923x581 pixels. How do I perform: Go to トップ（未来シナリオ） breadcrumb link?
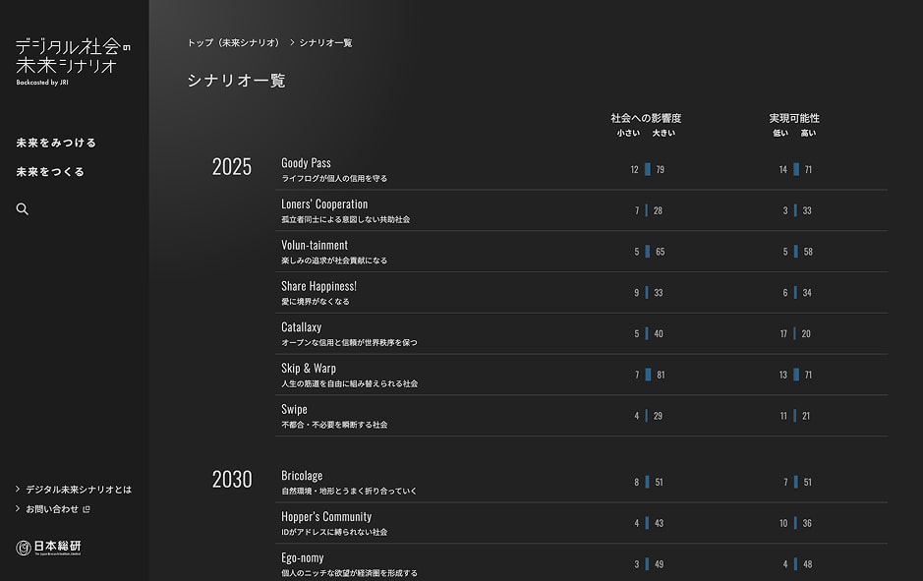click(x=234, y=43)
